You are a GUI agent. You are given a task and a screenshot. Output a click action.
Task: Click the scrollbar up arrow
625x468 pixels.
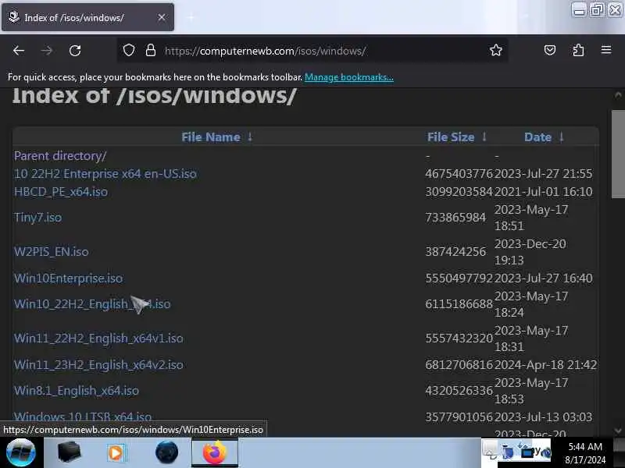pyautogui.click(x=618, y=95)
